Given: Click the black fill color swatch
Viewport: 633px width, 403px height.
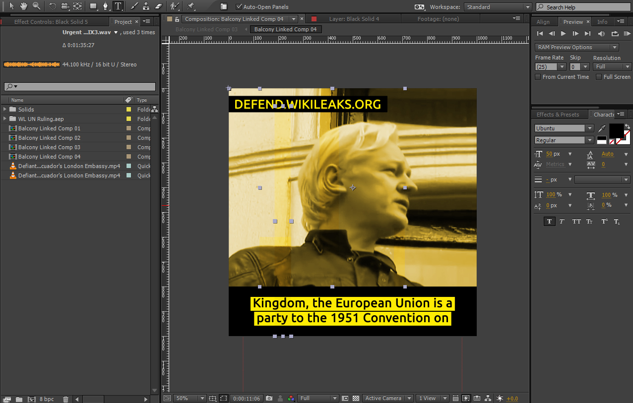Looking at the screenshot, I should 616,130.
